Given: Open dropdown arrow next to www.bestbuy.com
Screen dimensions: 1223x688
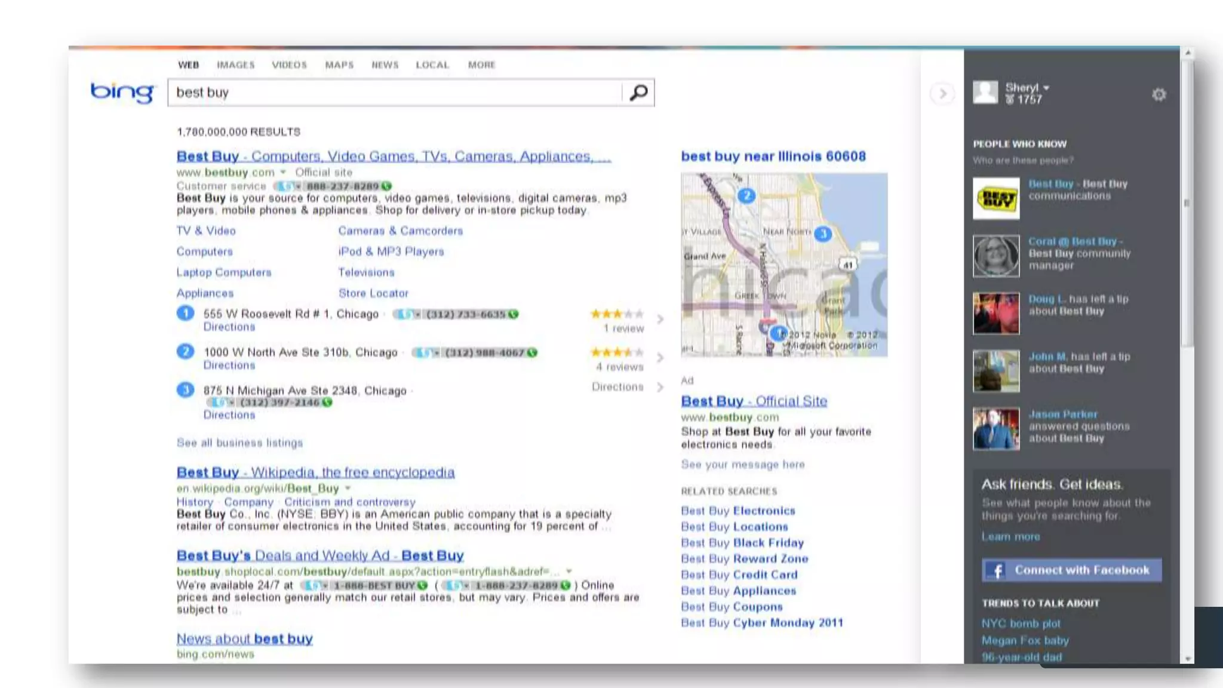Looking at the screenshot, I should click(283, 172).
